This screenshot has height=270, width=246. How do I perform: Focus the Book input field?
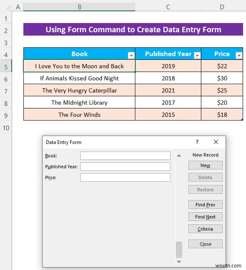pos(125,156)
